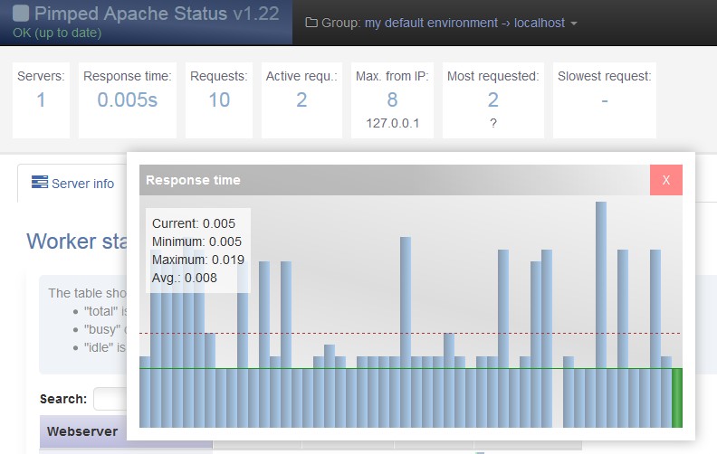Focus the Search input field
This screenshot has height=454, width=717.
110,399
